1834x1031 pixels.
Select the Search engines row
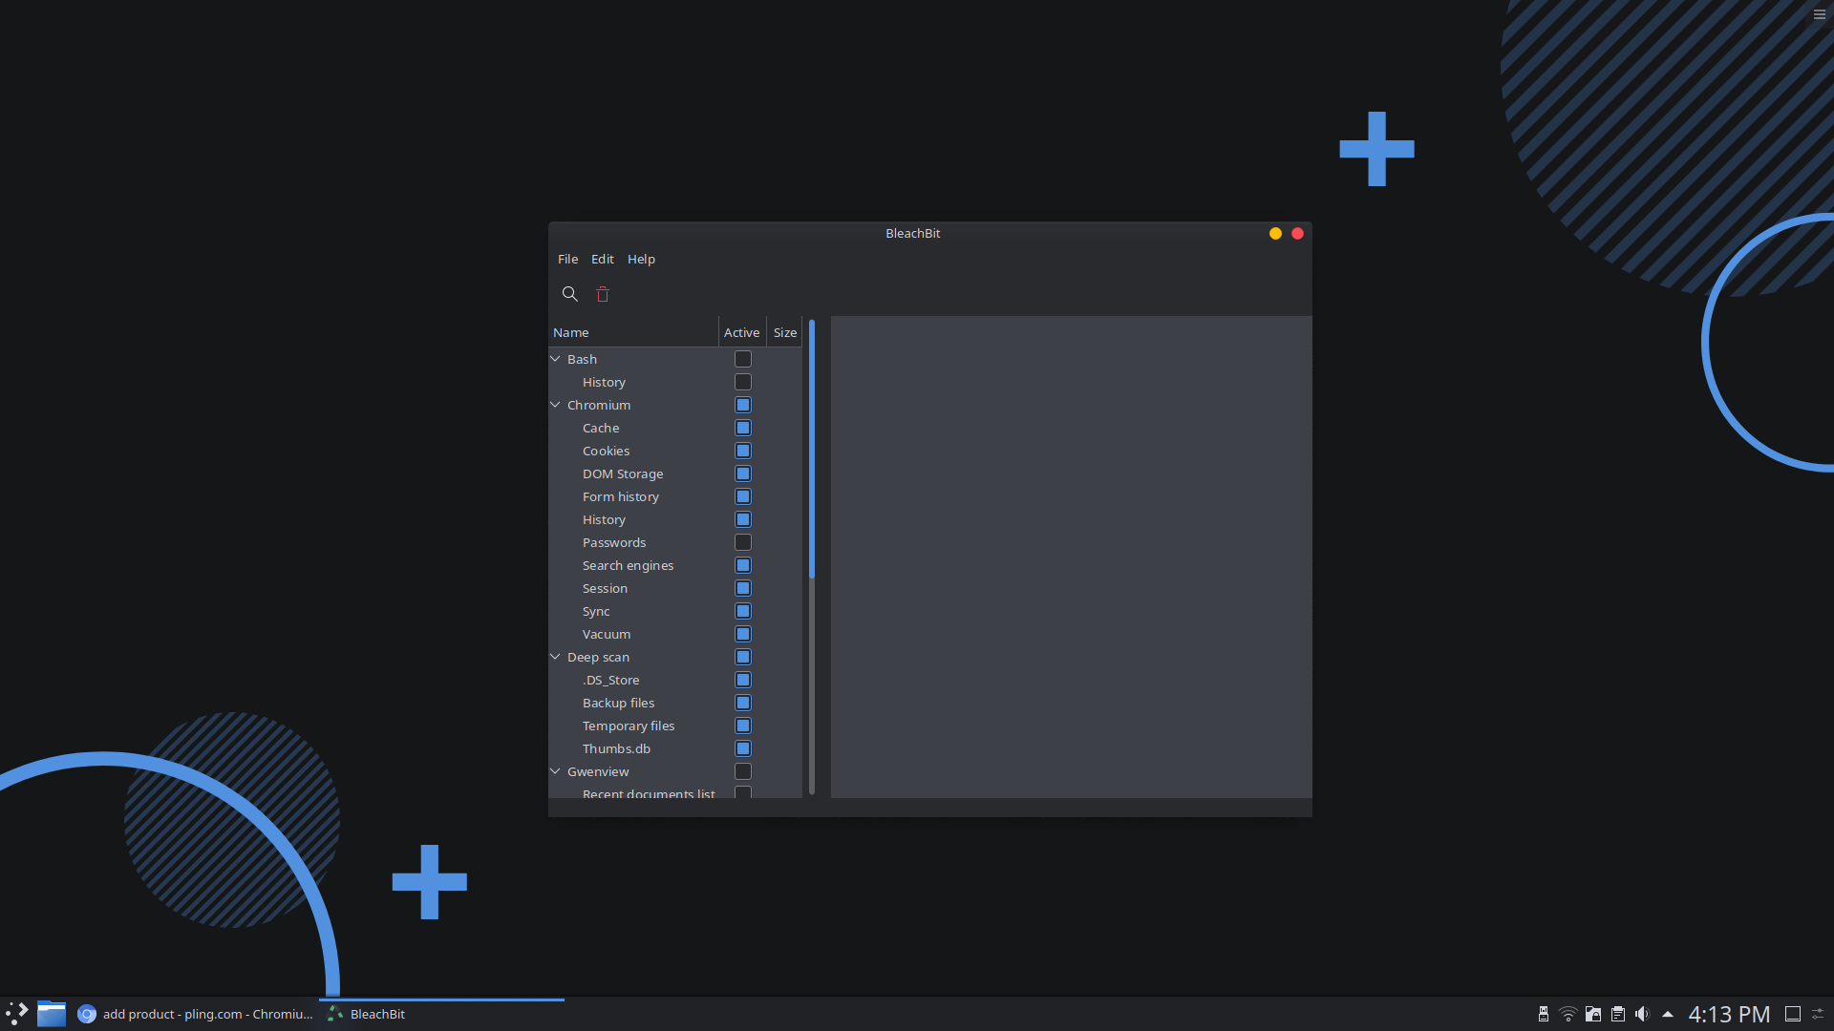point(675,565)
